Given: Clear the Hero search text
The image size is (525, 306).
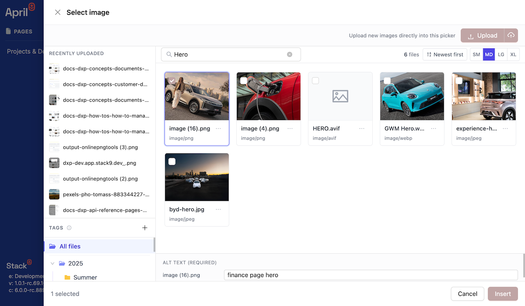Looking at the screenshot, I should pyautogui.click(x=290, y=55).
